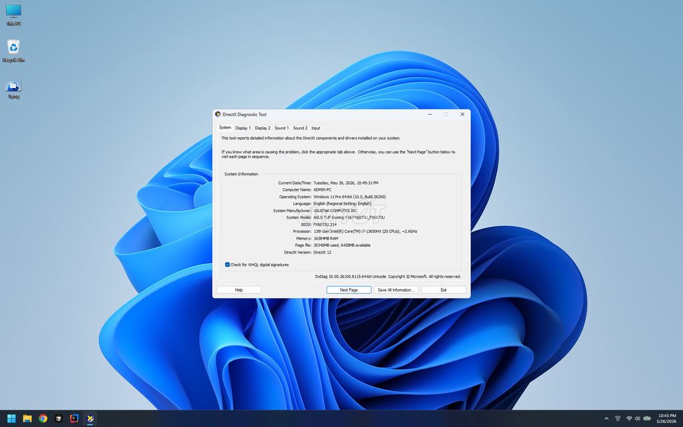Click the 13th Gen Intel Core processor value
683x427 pixels.
(365, 232)
